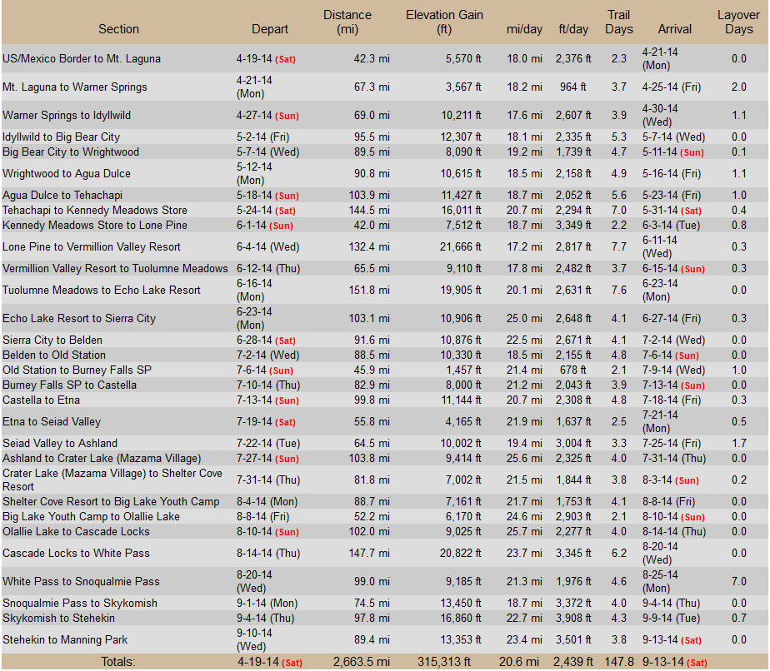Select 'Ashland to Crater Lake (Mazama Village)' section
This screenshot has width=770, height=671.
(x=102, y=459)
